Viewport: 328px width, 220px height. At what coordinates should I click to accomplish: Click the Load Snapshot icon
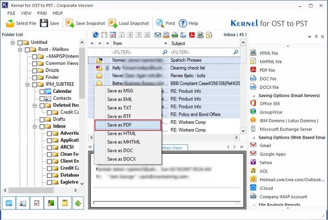point(113,23)
